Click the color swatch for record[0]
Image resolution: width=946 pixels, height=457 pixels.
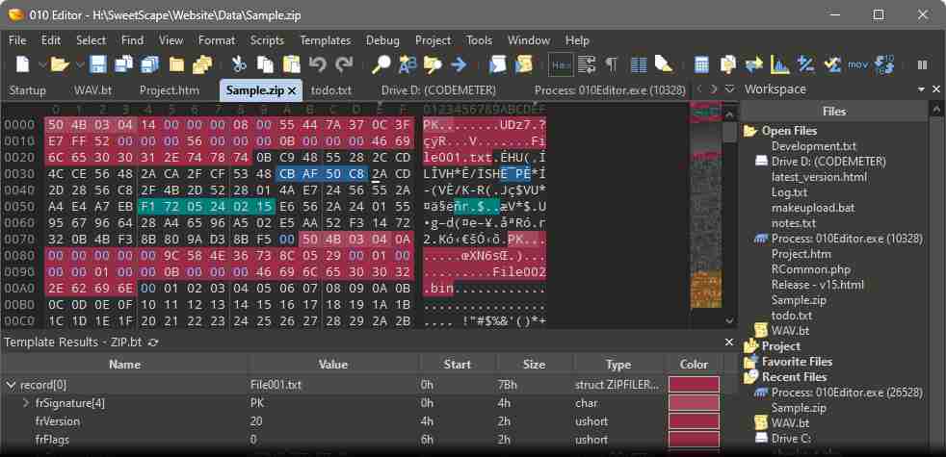point(694,385)
